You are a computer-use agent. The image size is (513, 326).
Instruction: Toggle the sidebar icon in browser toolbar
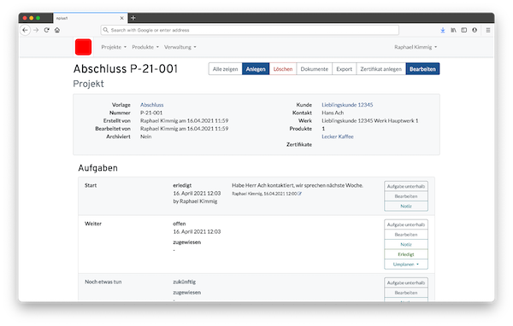(464, 30)
